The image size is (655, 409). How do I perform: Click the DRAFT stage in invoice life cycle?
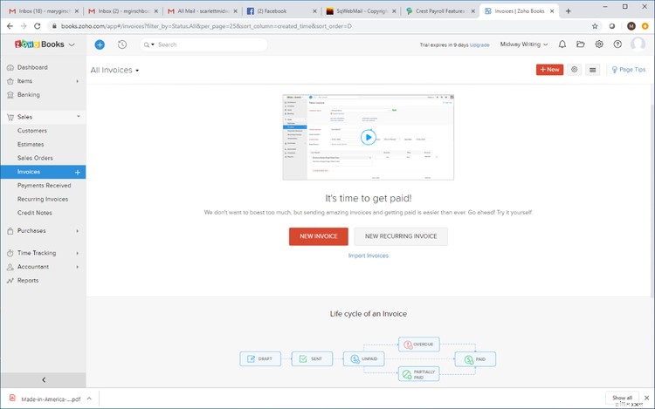pos(260,358)
